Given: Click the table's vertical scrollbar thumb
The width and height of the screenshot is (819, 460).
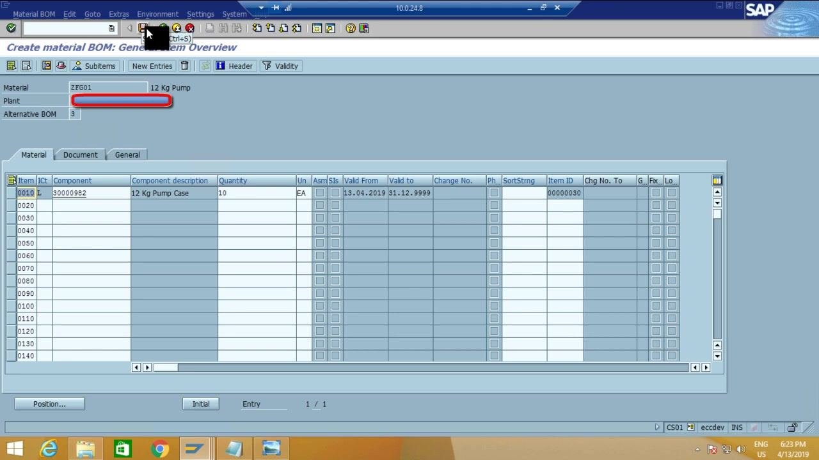Looking at the screenshot, I should click(x=717, y=214).
